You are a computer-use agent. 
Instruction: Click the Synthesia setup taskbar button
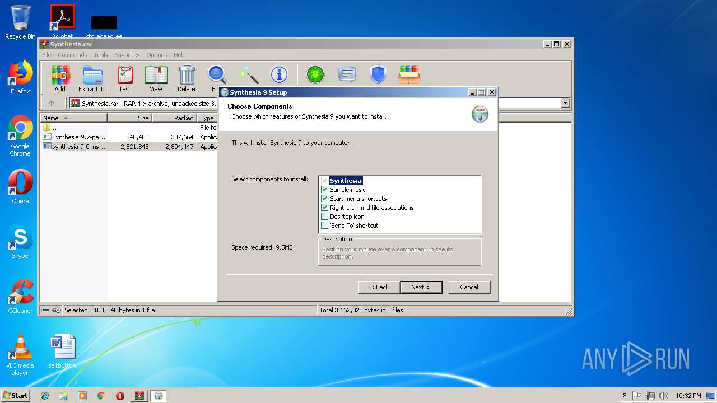(x=159, y=396)
